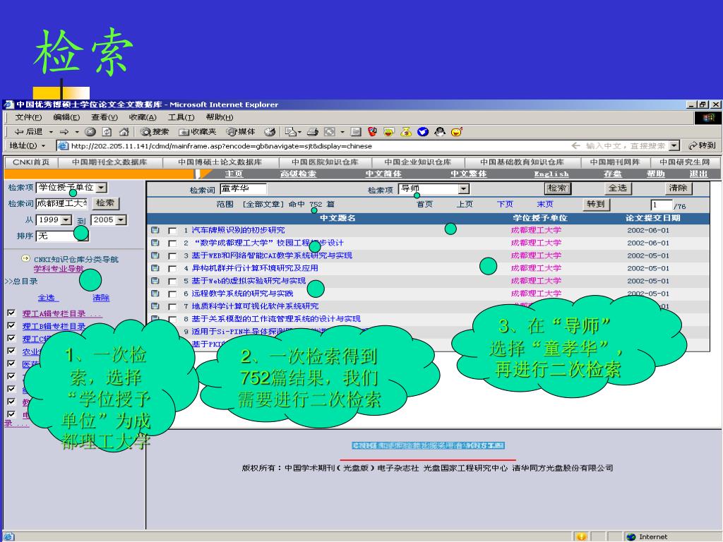Click the 全选 button above results
Image resolution: width=723 pixels, height=542 pixels.
(618, 188)
